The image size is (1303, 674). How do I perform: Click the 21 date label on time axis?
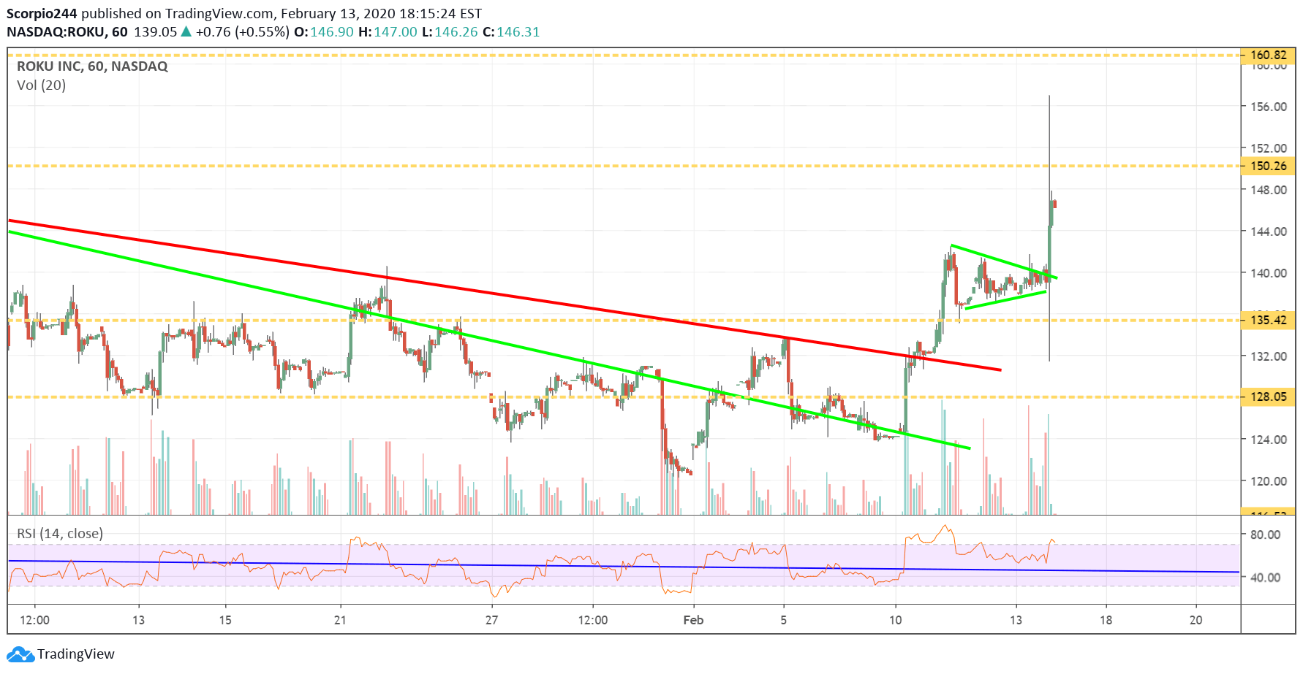tap(340, 620)
